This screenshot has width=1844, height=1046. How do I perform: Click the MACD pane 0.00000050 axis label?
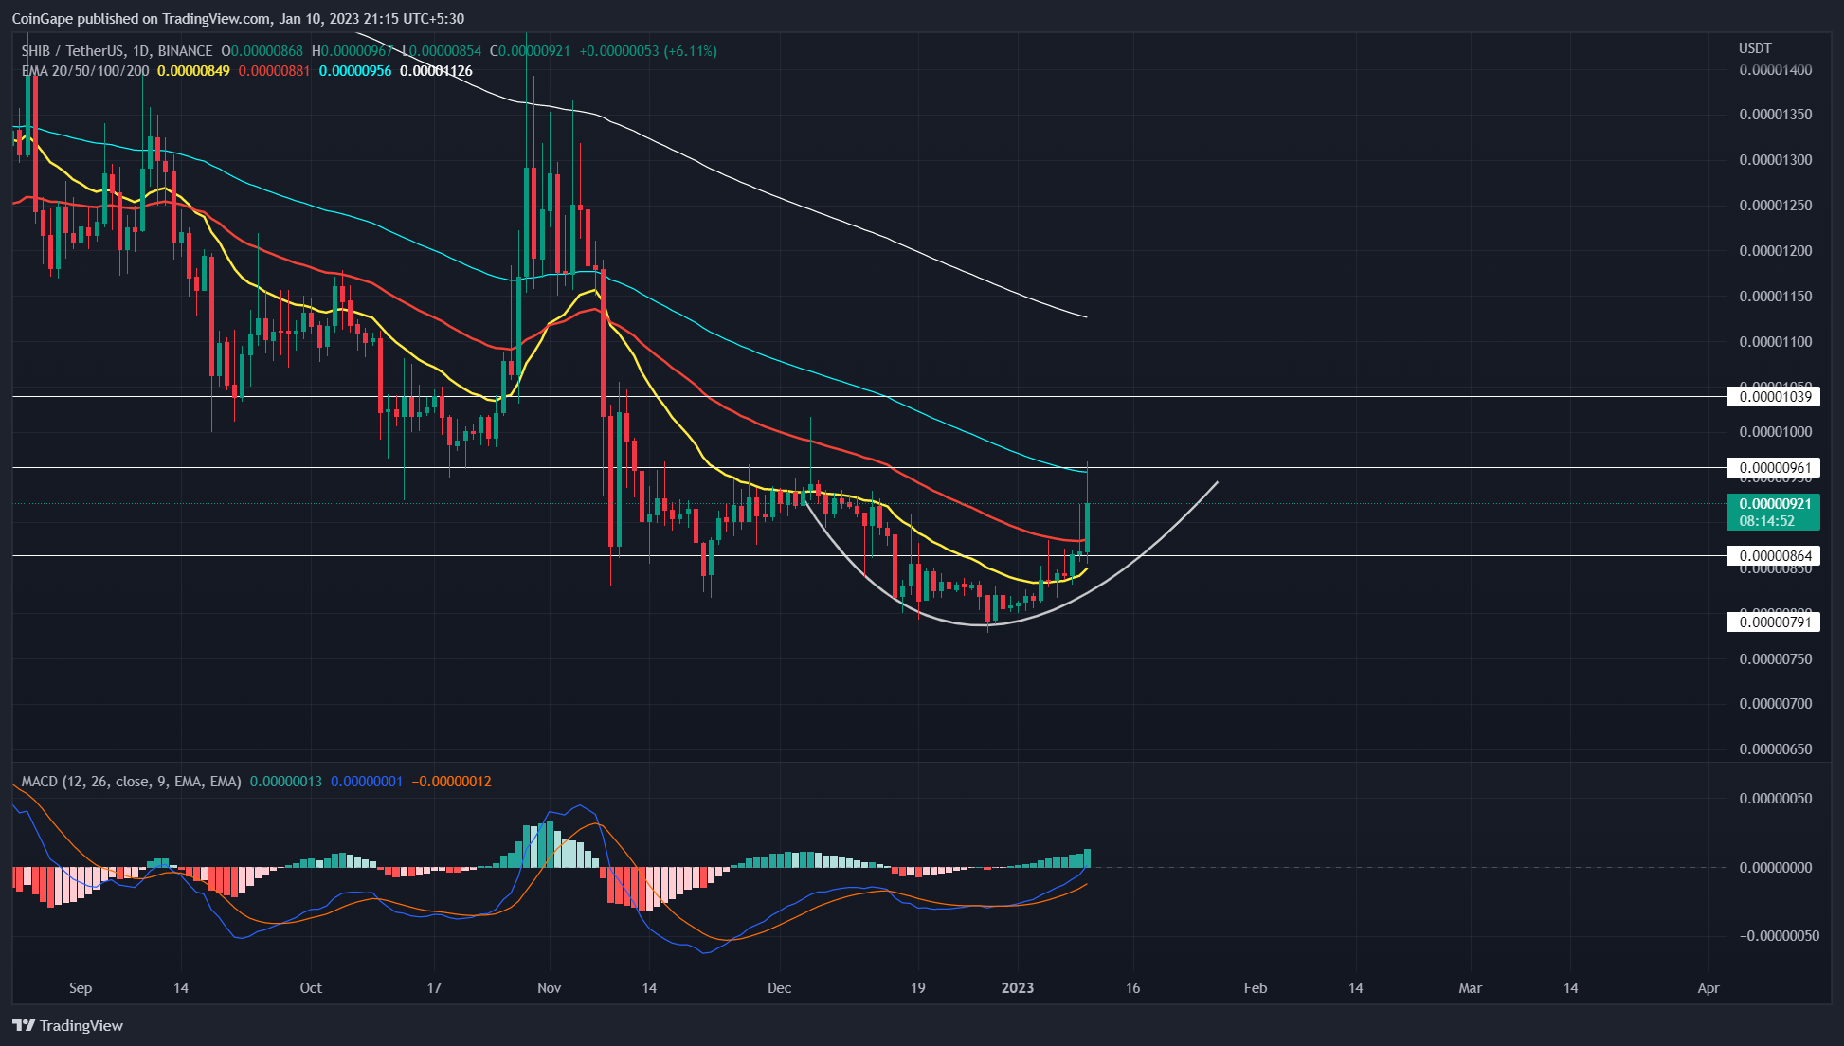pos(1776,799)
